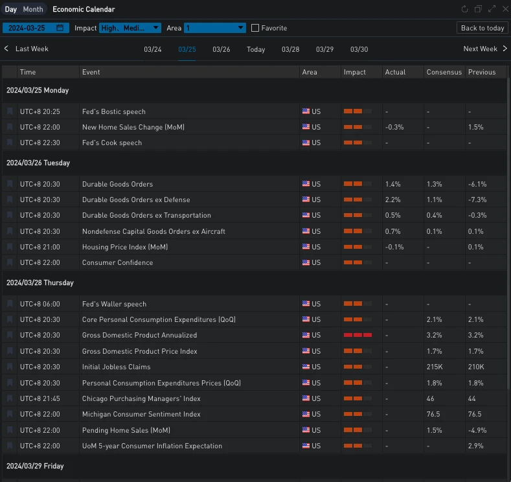This screenshot has height=482, width=511.
Task: Tick the Favorite checkbox
Action: pyautogui.click(x=255, y=28)
